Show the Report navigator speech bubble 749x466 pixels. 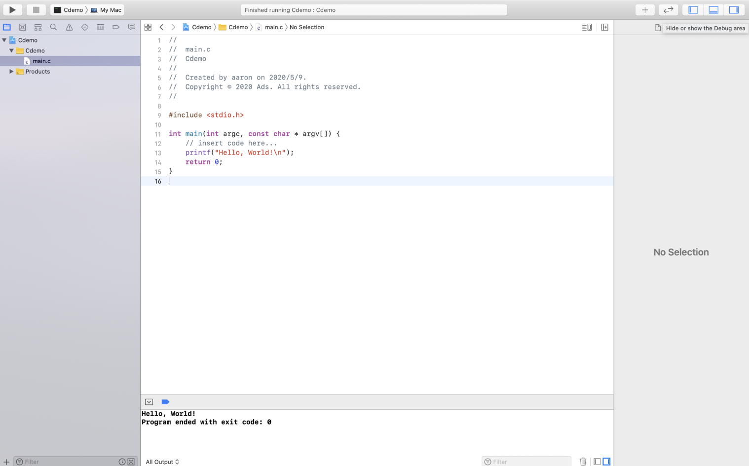click(132, 27)
